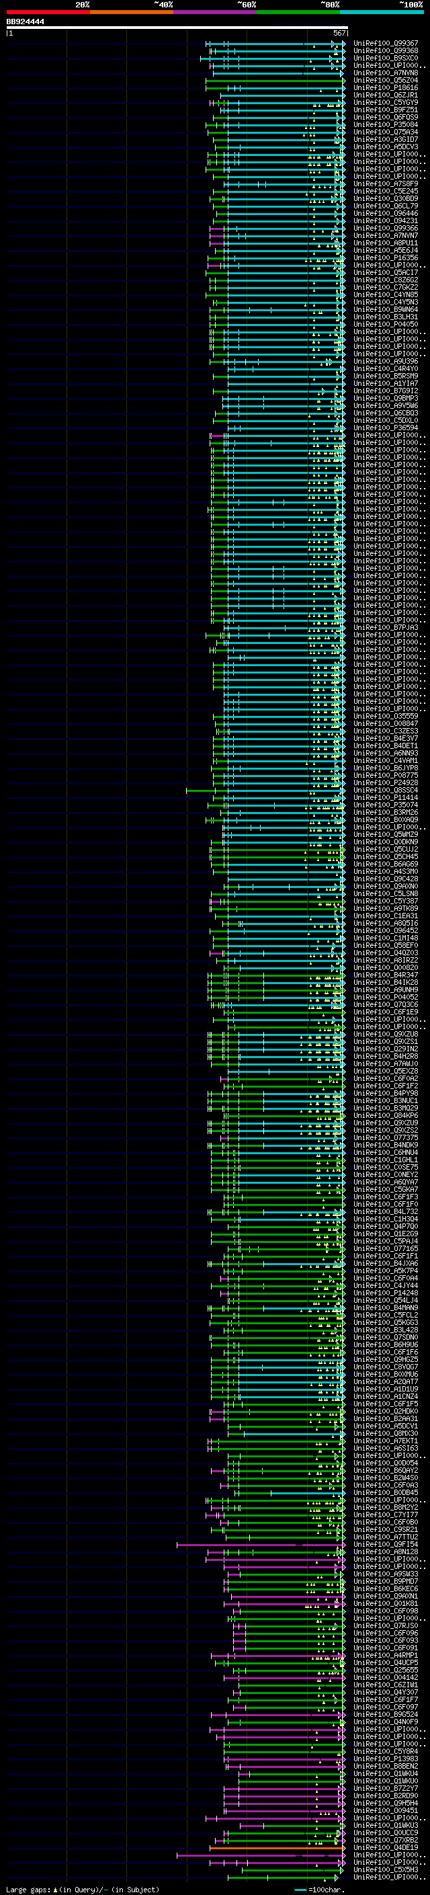This screenshot has width=430, height=1895.
Task: Open hit UniRef100_A7NVN8
Action: pos(386,73)
